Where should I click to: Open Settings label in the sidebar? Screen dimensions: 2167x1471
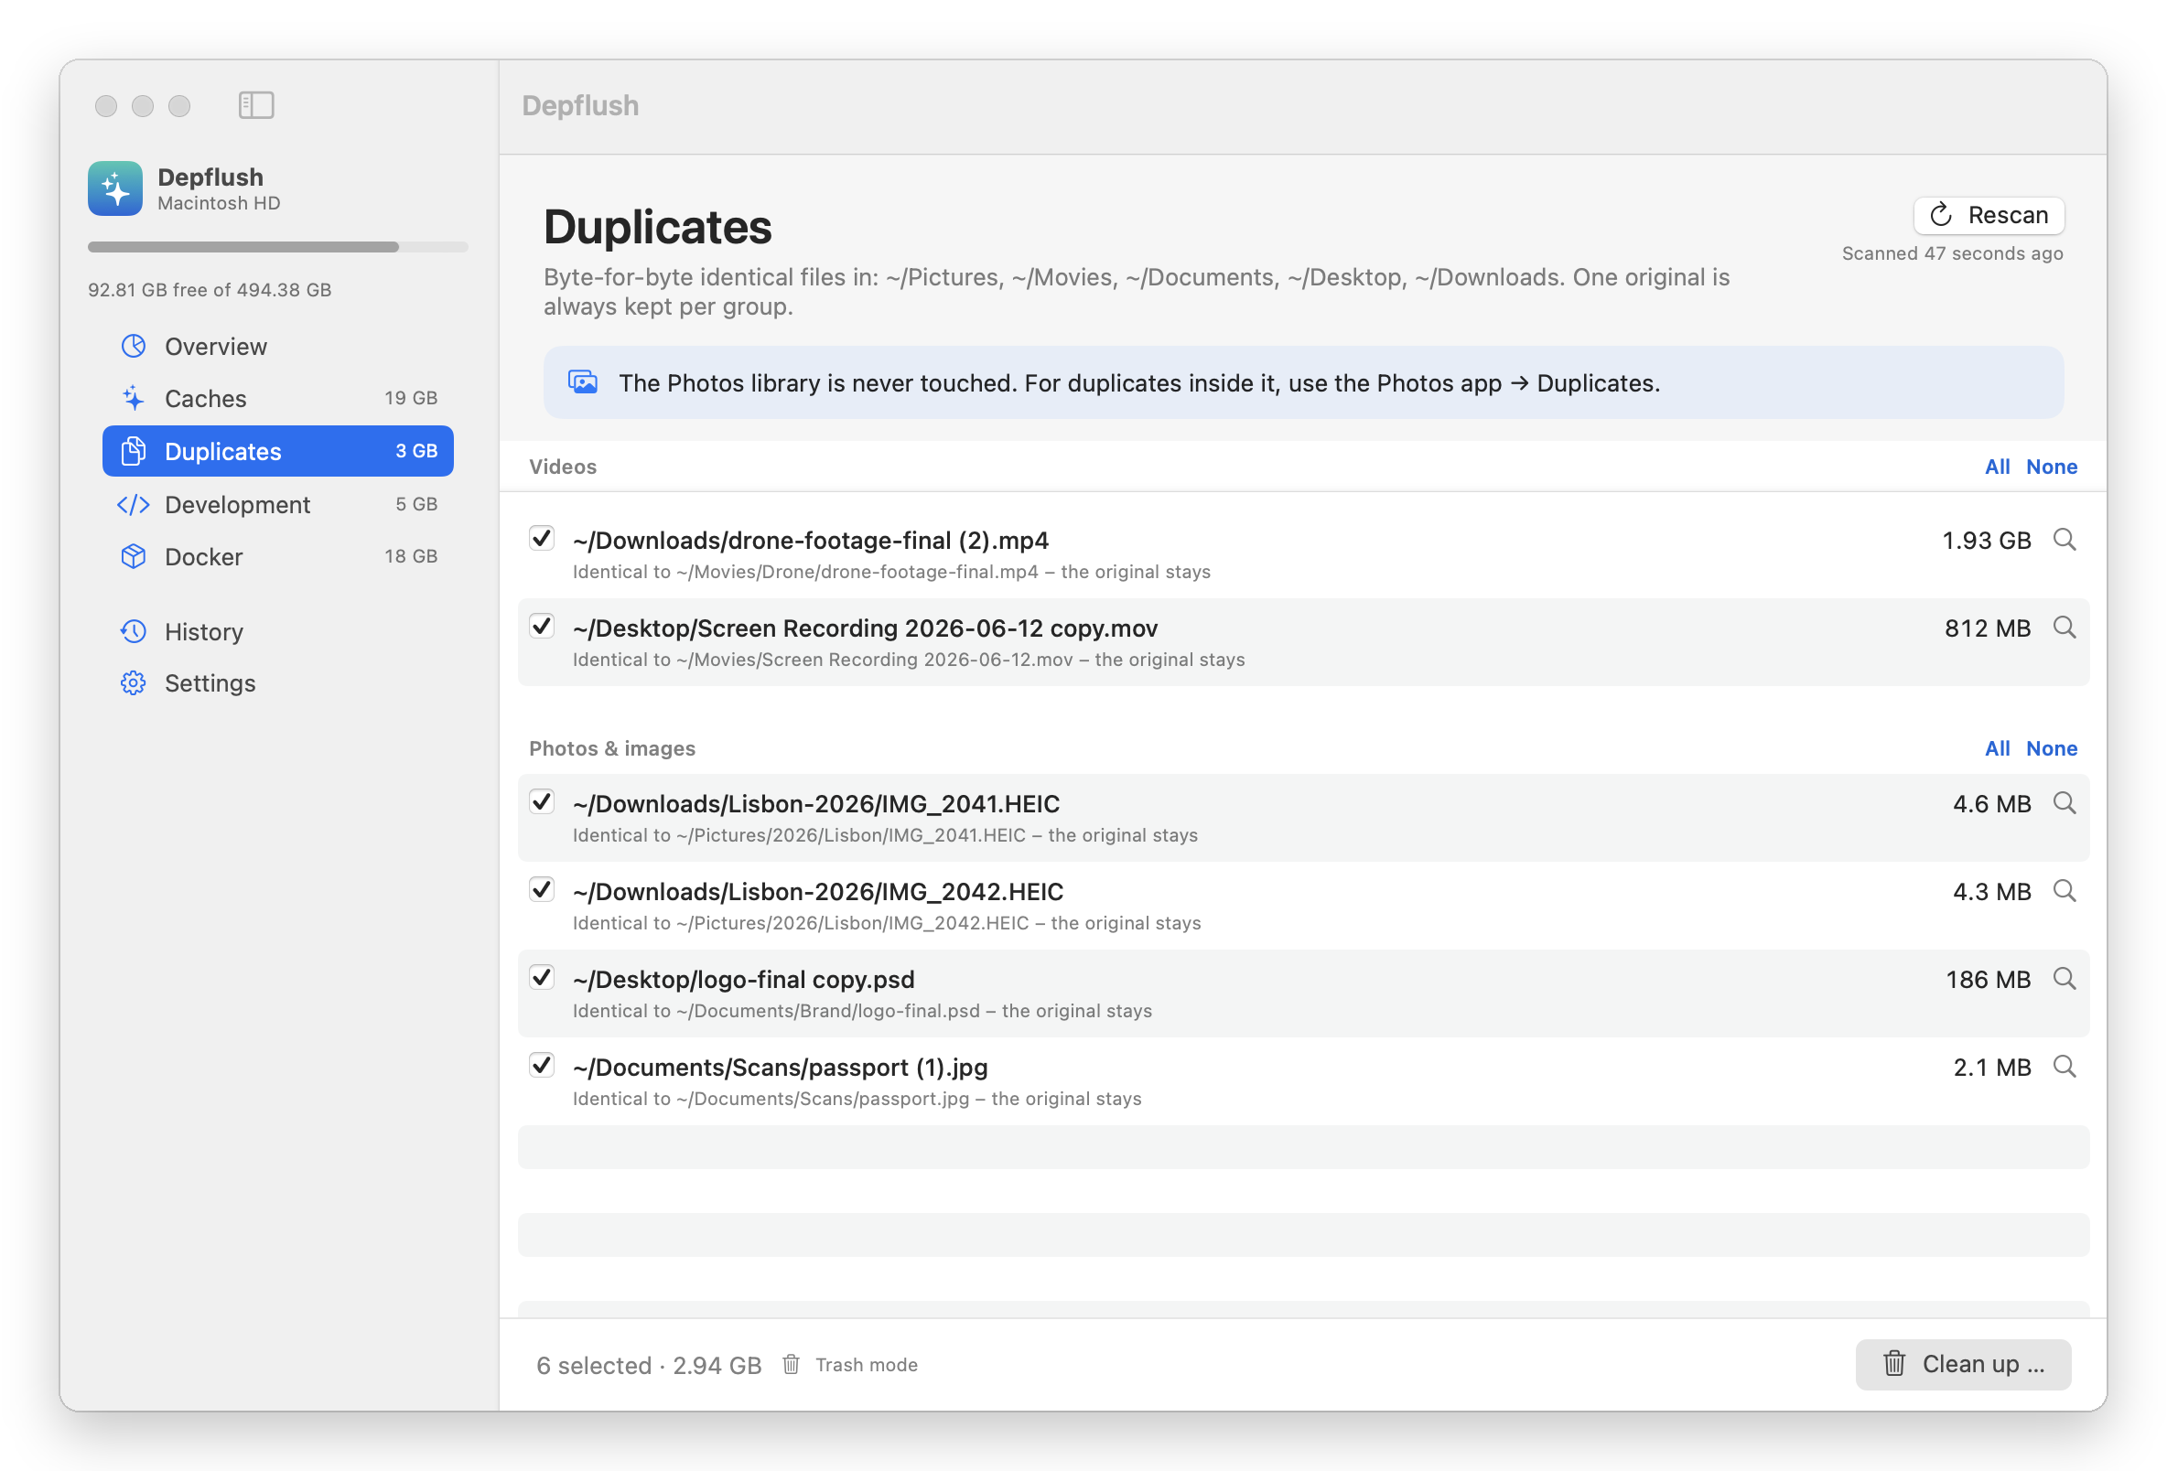click(210, 683)
